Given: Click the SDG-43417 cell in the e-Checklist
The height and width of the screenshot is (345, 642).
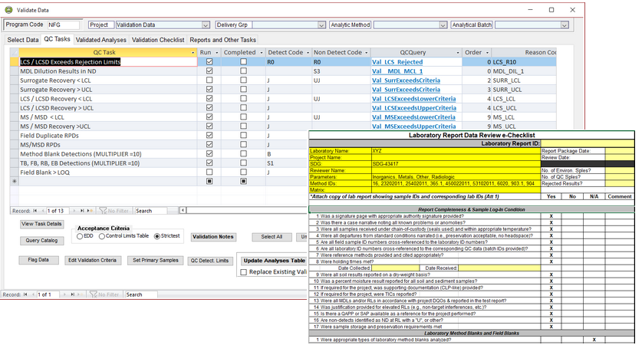Looking at the screenshot, I should [456, 164].
